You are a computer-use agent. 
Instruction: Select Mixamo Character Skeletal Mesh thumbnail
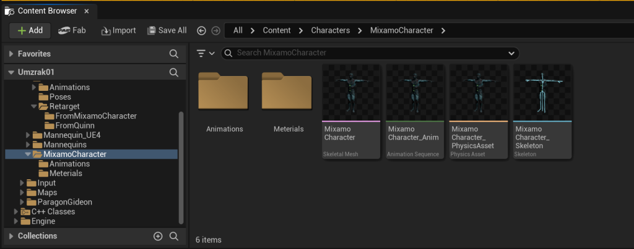(x=352, y=92)
